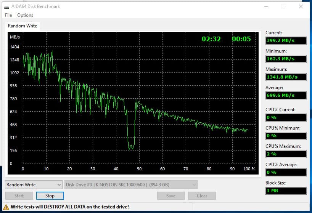Select the Random Write tab

pos(23,26)
